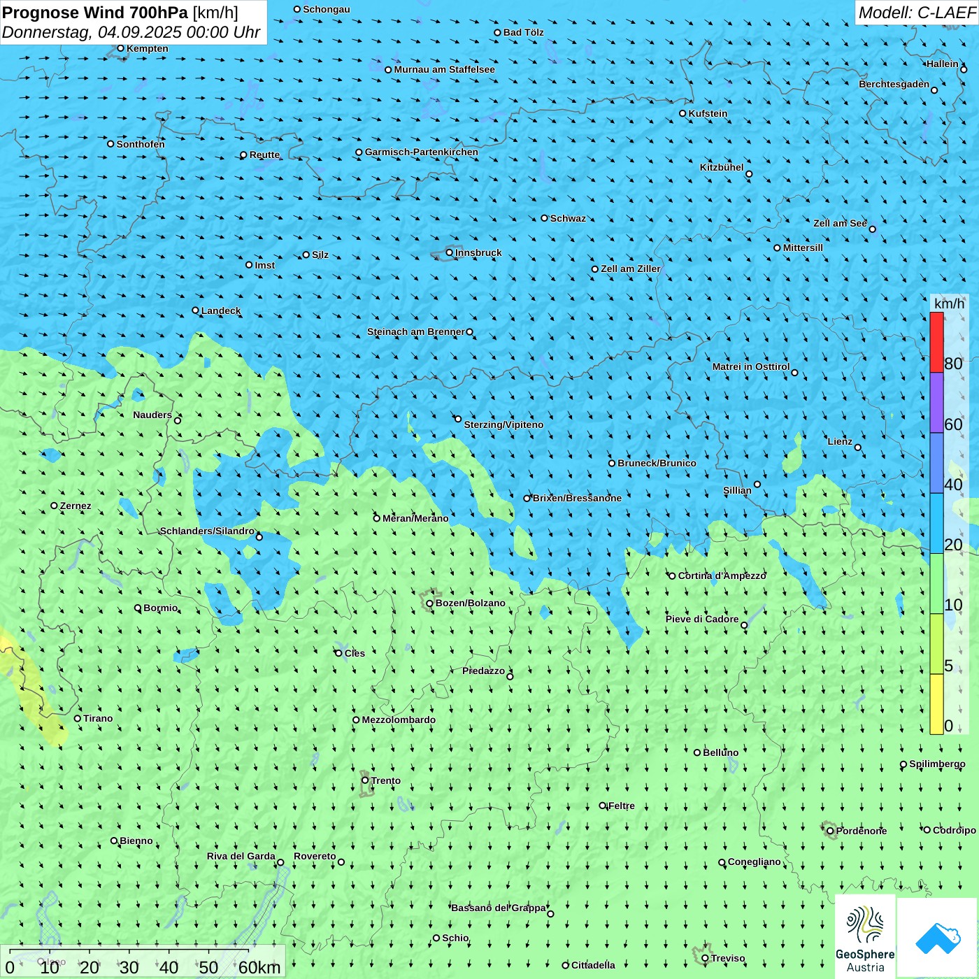Click the 'Mezzolombardo' label
The width and height of the screenshot is (979, 979).
(x=399, y=720)
